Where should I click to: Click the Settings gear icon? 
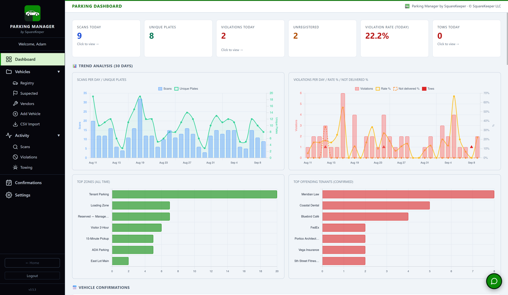tap(9, 195)
